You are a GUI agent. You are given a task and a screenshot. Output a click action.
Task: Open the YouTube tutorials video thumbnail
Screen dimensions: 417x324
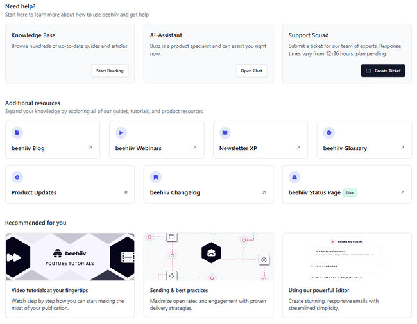[x=70, y=257]
